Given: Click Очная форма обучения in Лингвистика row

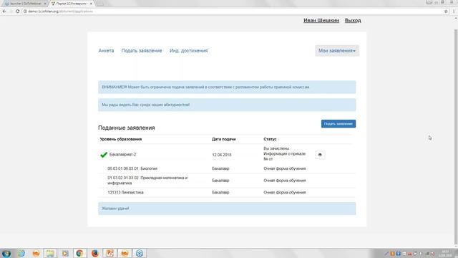Looking at the screenshot, I should (285, 193).
